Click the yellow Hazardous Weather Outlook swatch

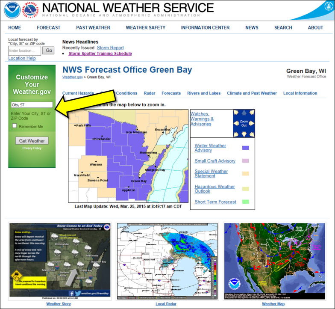[245, 189]
